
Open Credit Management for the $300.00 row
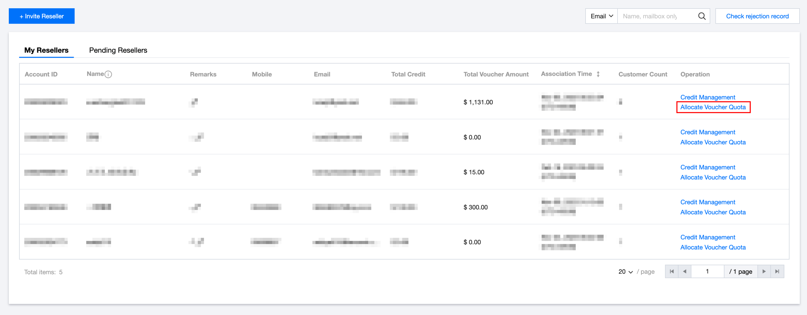tap(707, 202)
